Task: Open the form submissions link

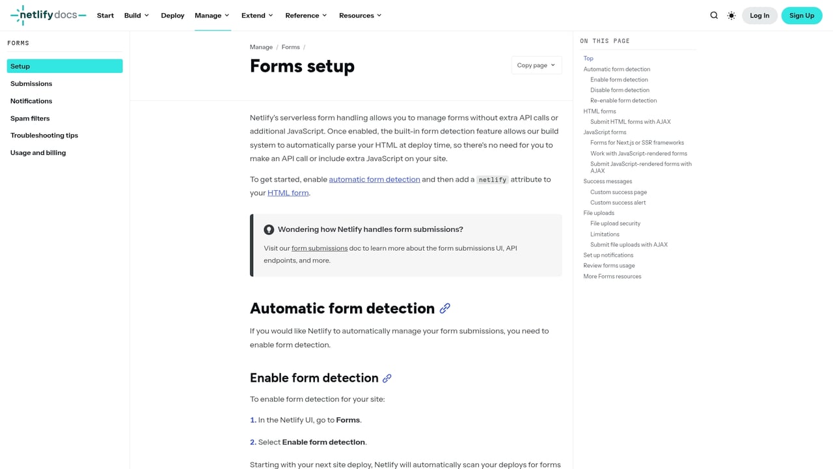Action: coord(319,248)
